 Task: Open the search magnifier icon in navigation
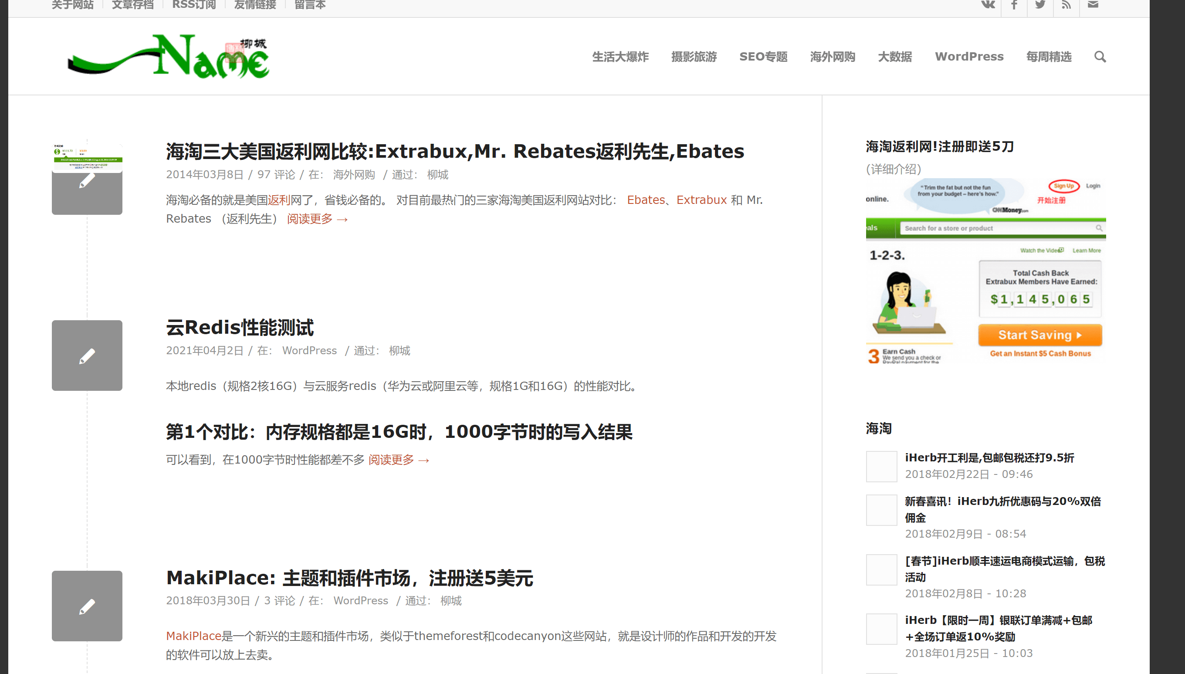pyautogui.click(x=1100, y=57)
